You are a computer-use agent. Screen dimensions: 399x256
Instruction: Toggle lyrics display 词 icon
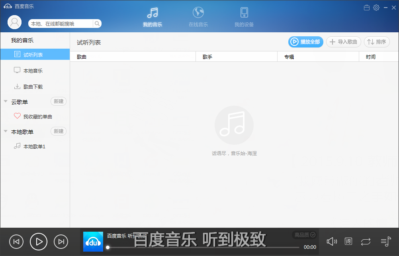coord(348,241)
